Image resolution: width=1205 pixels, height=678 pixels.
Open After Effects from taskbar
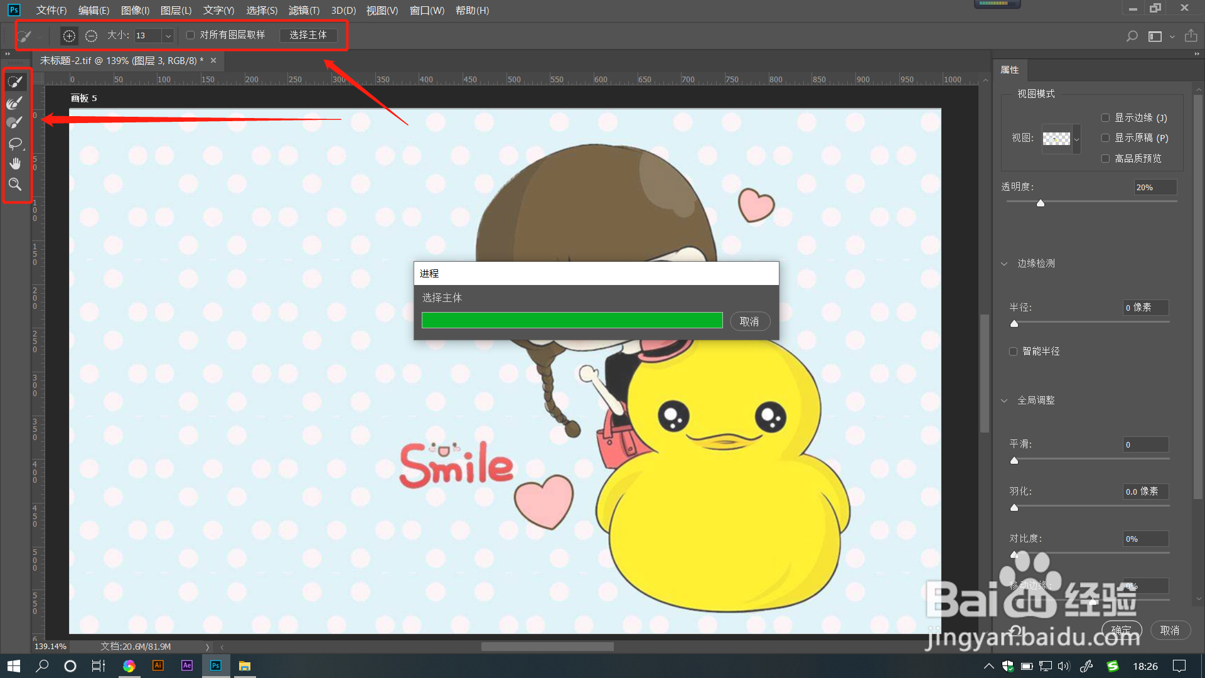tap(187, 665)
